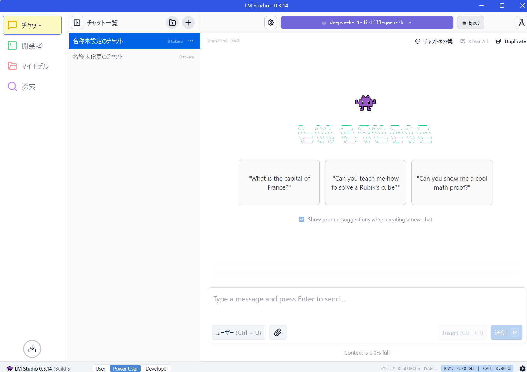Viewport: 527px width, 372px height.
Task: Collapse the chat list sidebar panel icon
Action: pos(77,22)
